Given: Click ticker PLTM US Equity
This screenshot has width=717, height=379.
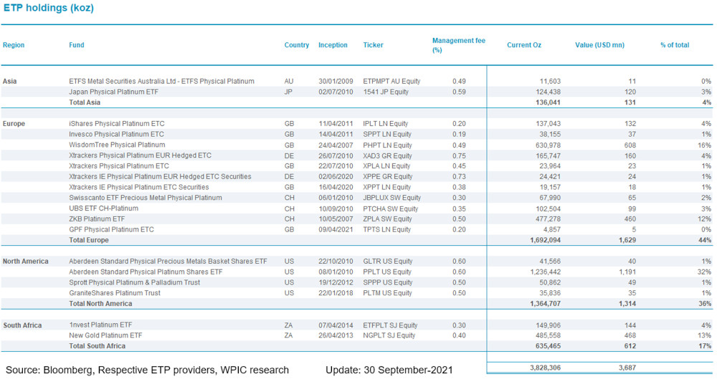Looking at the screenshot, I should 387,293.
